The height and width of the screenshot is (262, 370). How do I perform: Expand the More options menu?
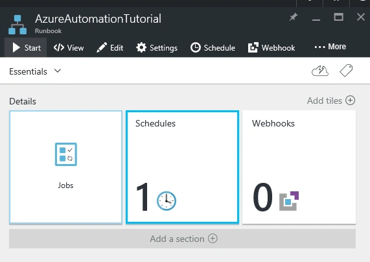330,47
